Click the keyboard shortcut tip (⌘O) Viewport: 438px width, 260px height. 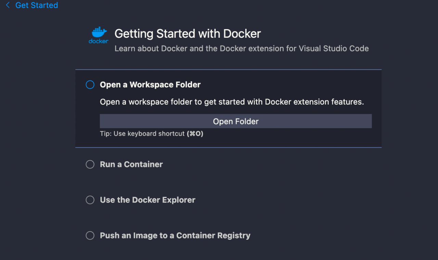coord(195,134)
